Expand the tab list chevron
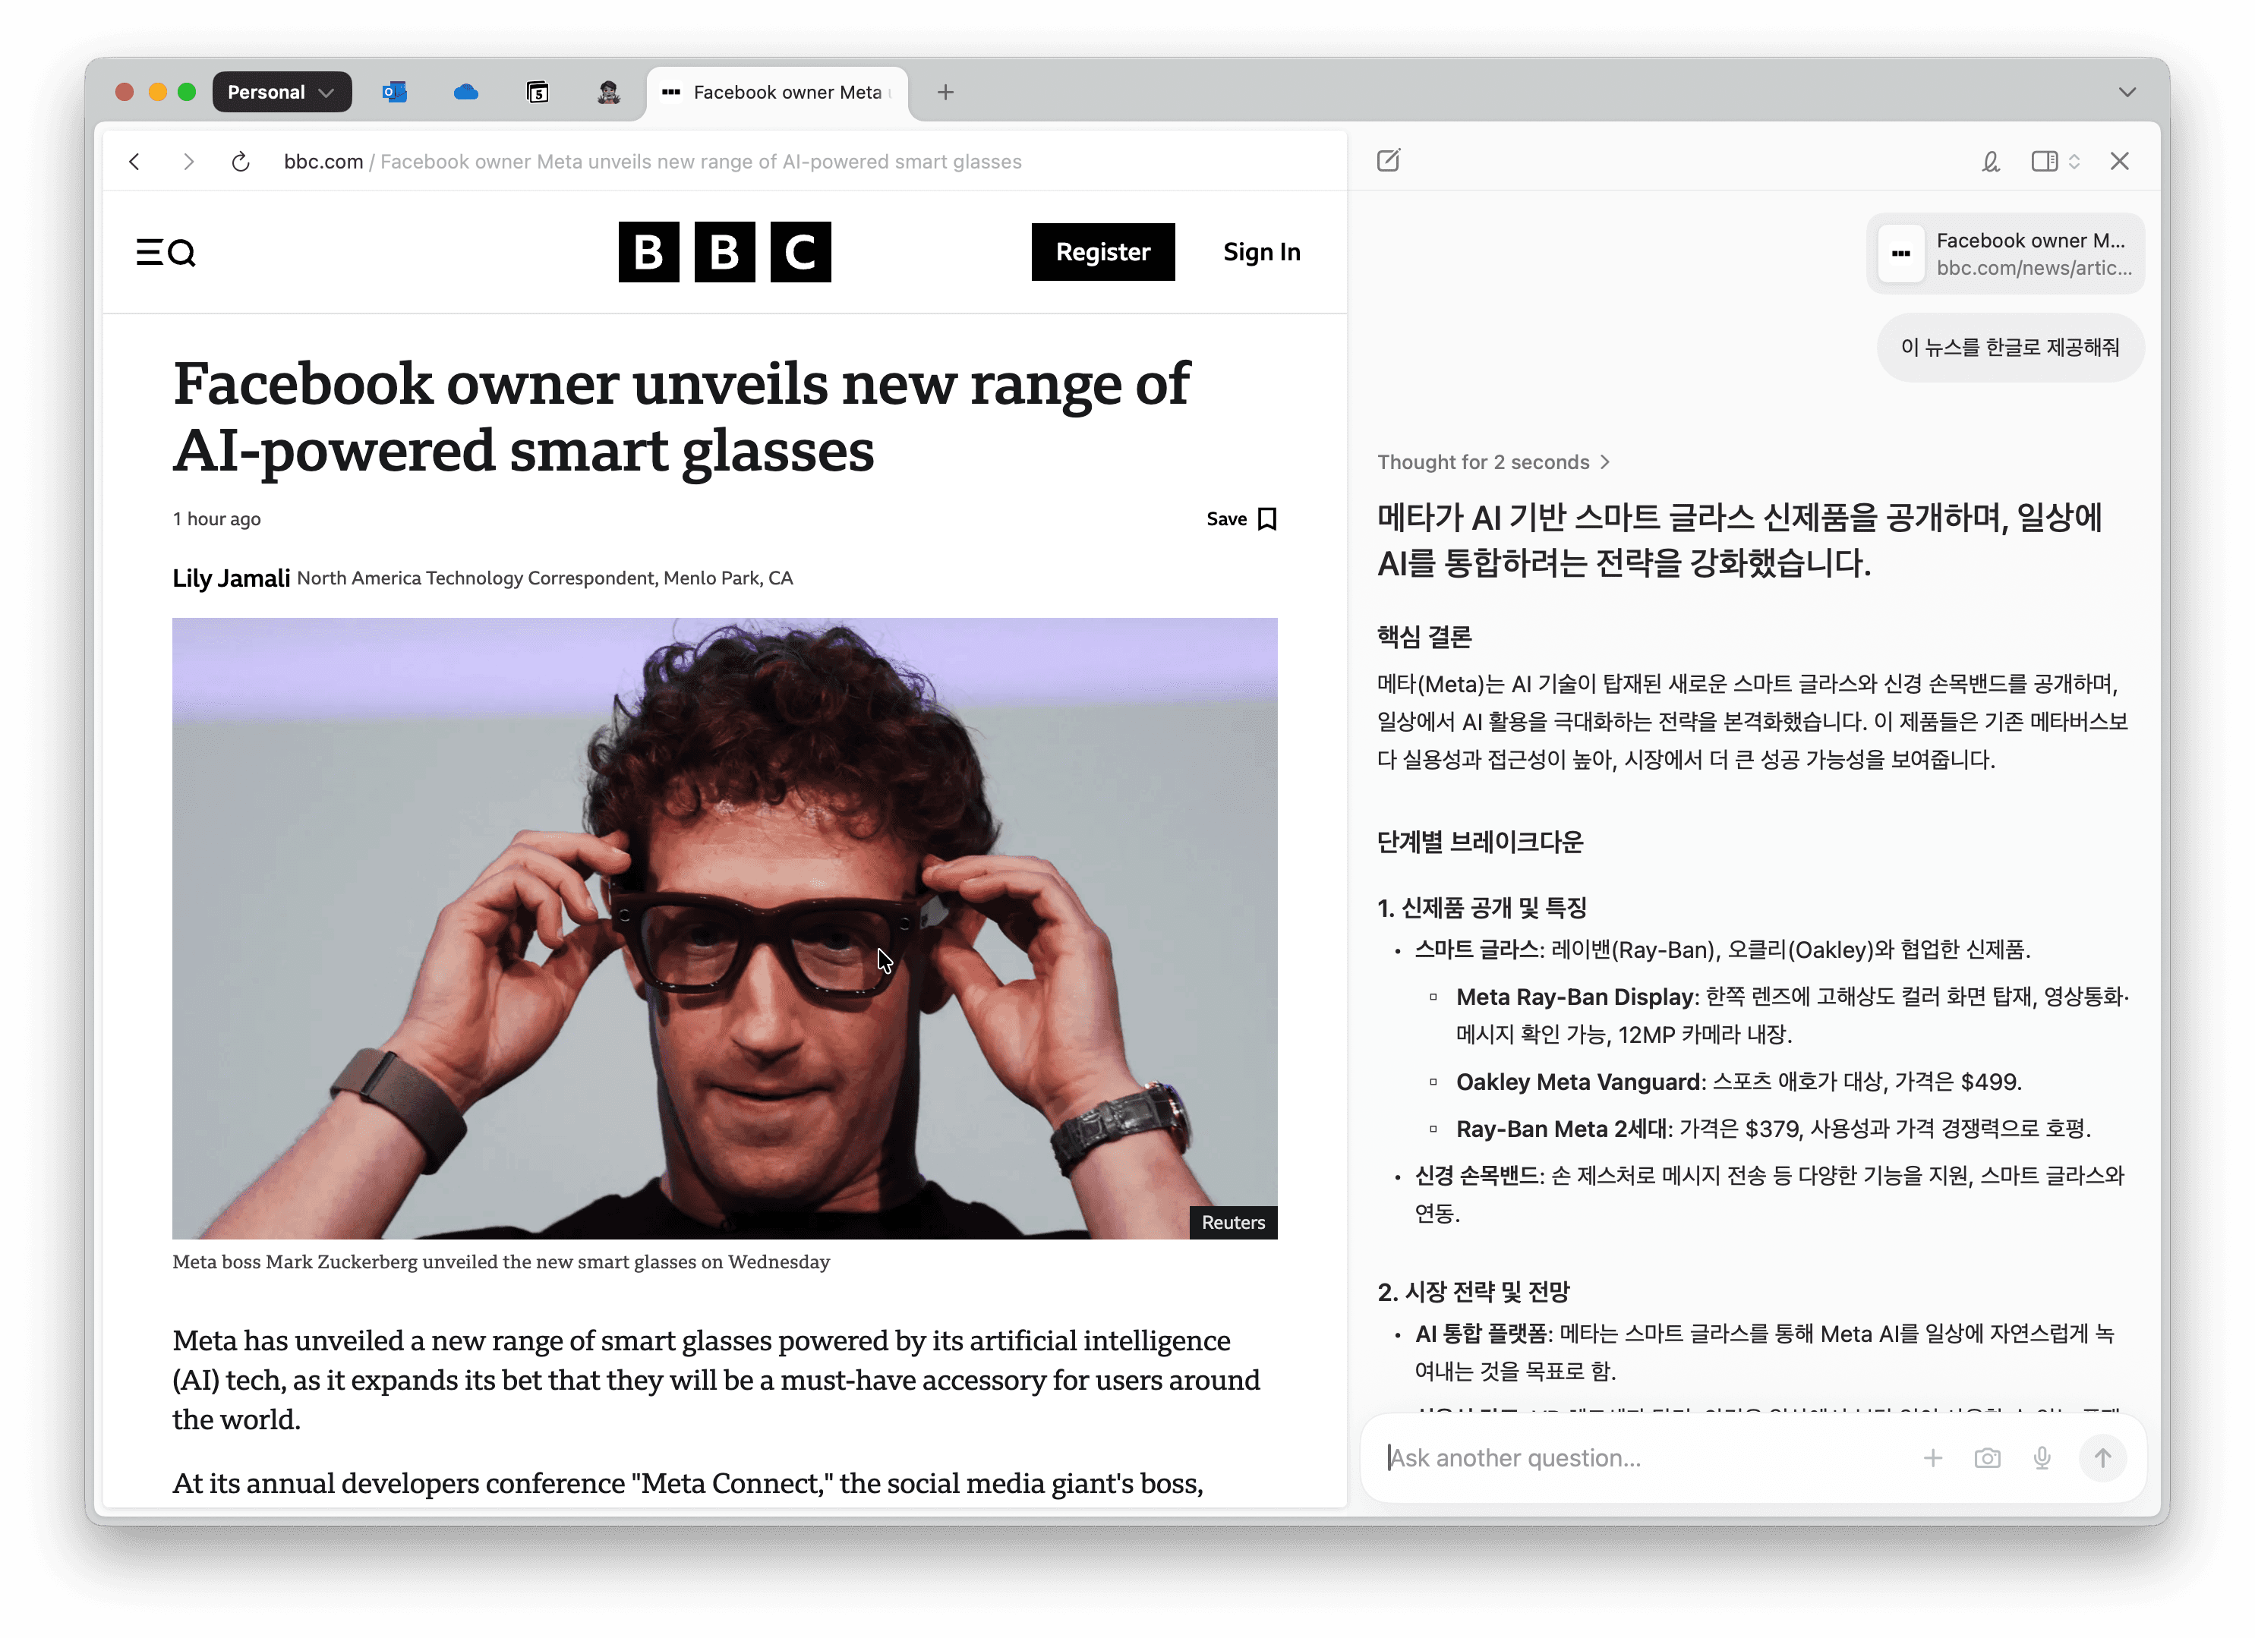 click(x=2127, y=93)
